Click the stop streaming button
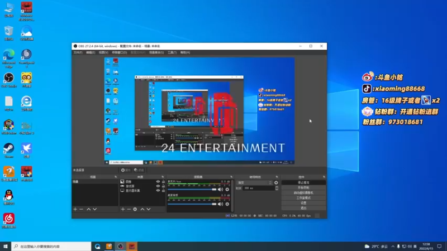The width and height of the screenshot is (447, 251). (303, 183)
